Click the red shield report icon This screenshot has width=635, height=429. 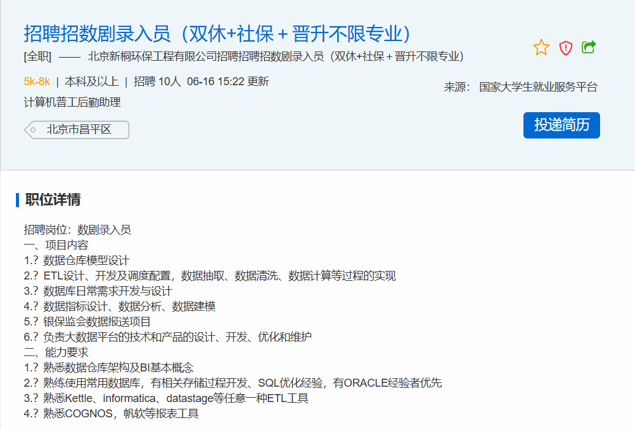(x=566, y=48)
